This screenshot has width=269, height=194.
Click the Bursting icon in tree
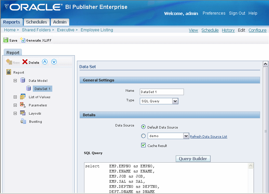click(x=23, y=121)
